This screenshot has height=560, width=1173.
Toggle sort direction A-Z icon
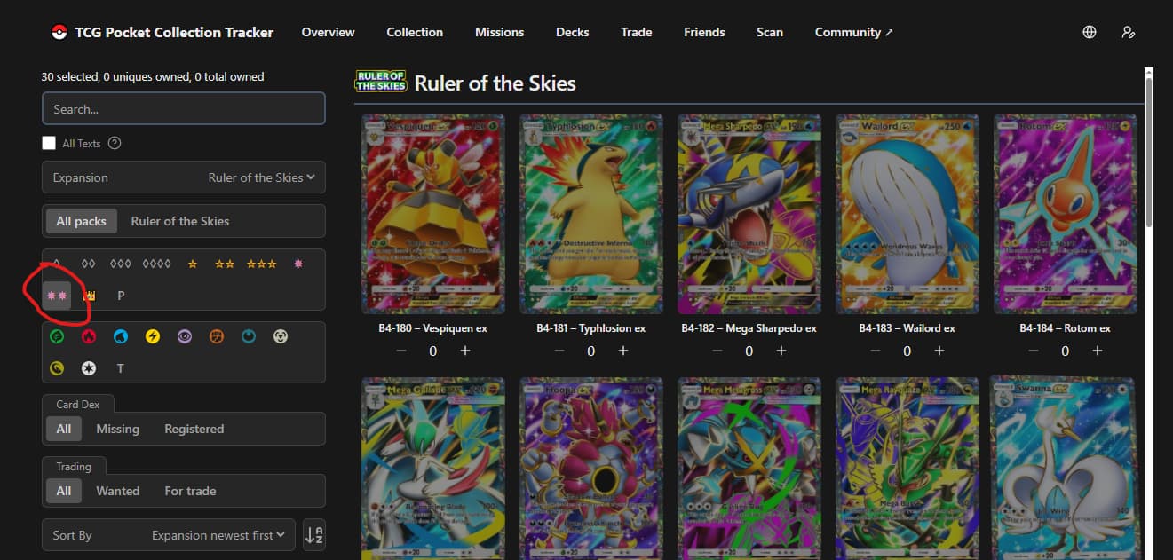(x=313, y=535)
